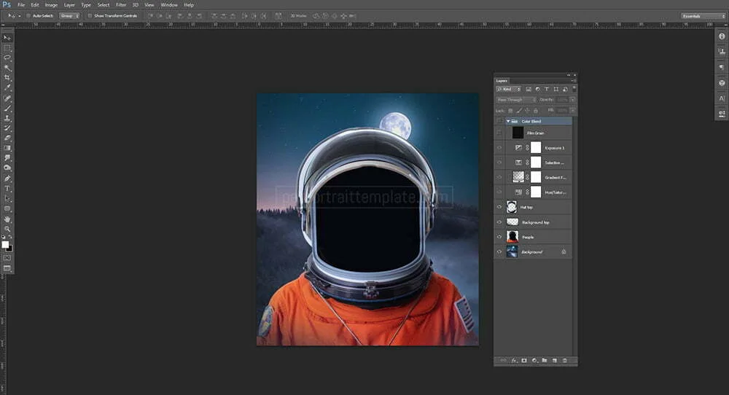Pick the Horizontal Type tool
Viewport: 729px width, 395px height.
(x=7, y=189)
